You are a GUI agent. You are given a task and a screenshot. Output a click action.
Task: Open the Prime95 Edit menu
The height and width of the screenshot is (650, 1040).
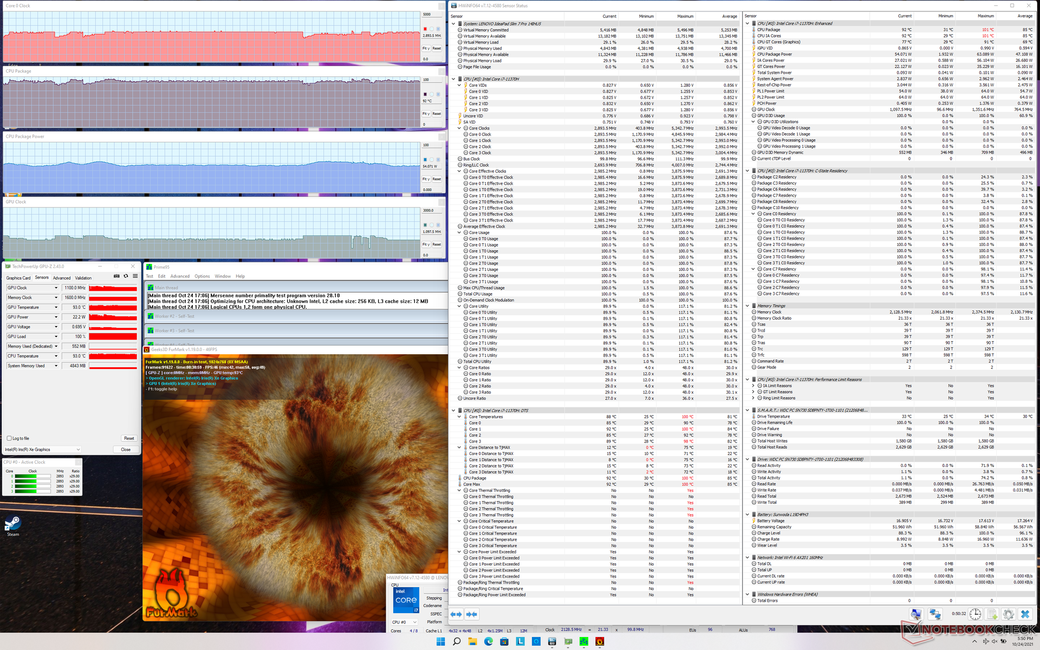tap(162, 276)
